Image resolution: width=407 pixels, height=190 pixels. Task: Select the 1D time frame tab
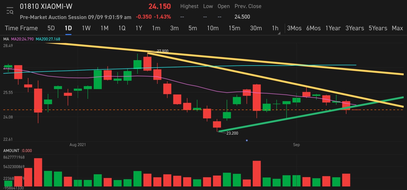[x=68, y=28]
